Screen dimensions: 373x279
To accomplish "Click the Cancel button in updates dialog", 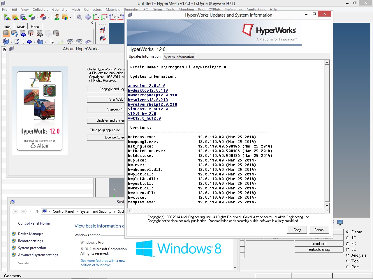I will (319, 230).
